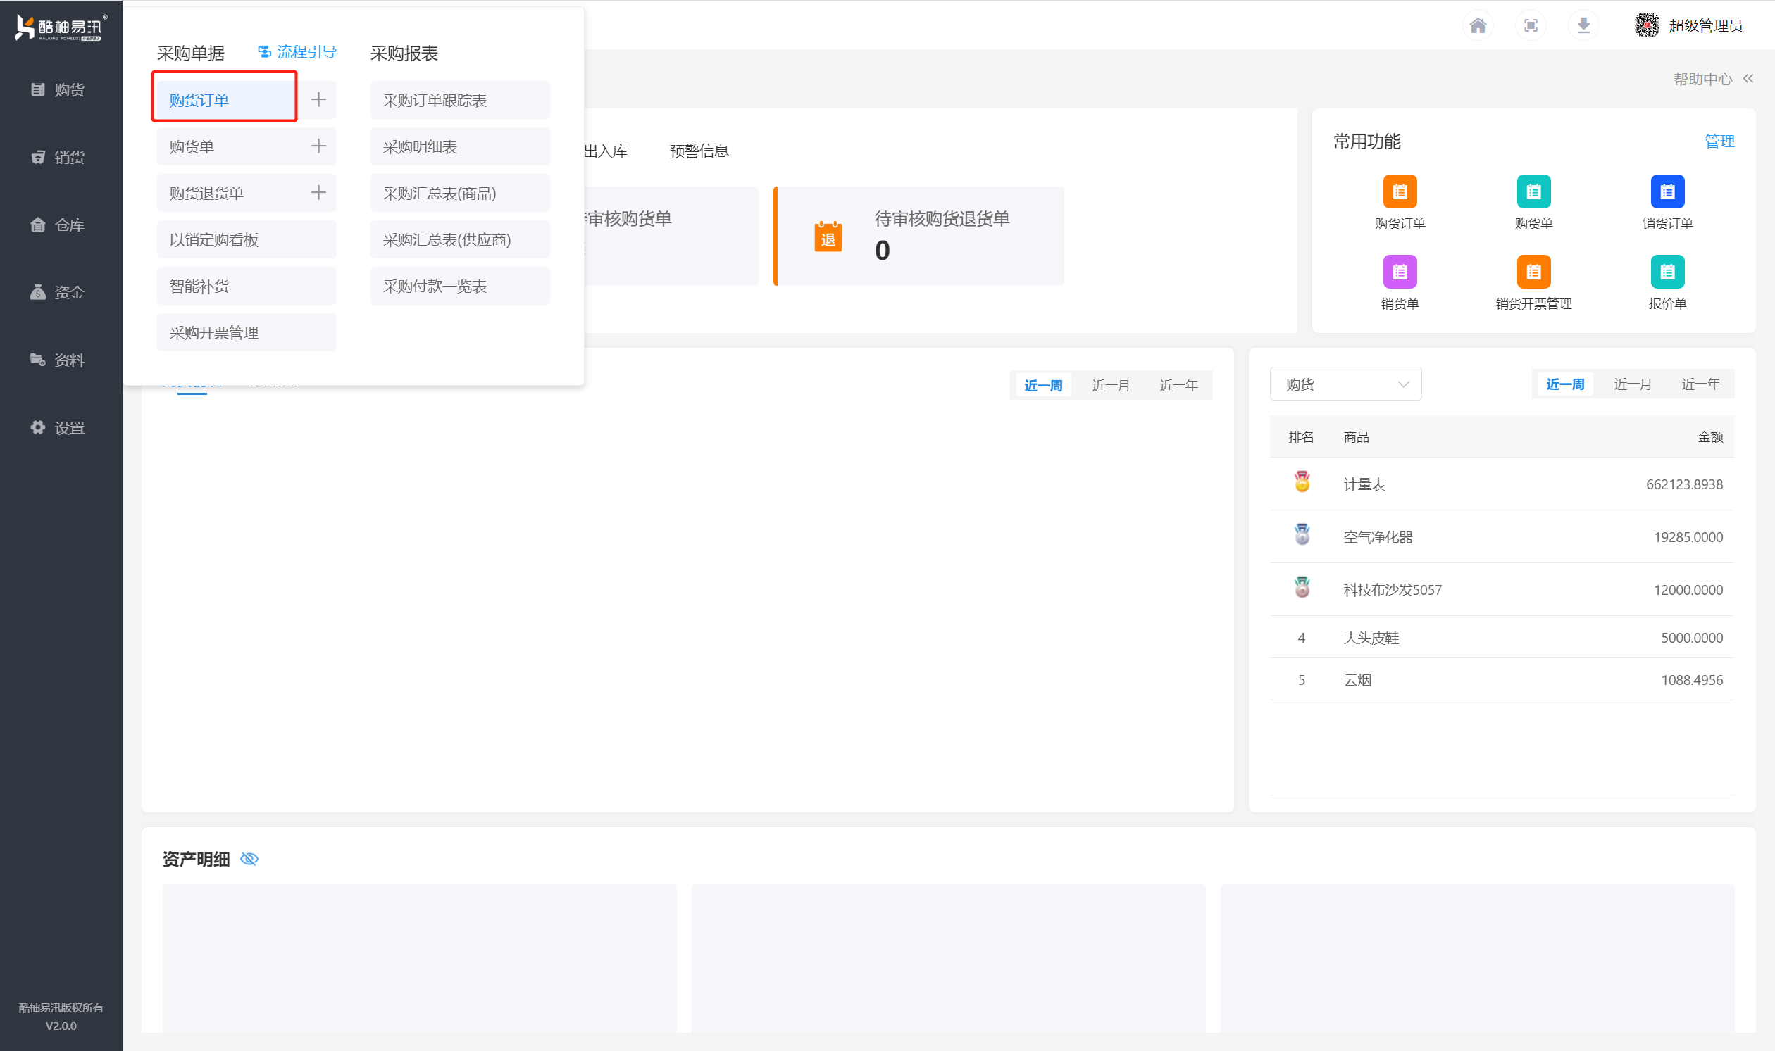
Task: Open the blue 销货订单 shortcut icon
Action: [1667, 191]
